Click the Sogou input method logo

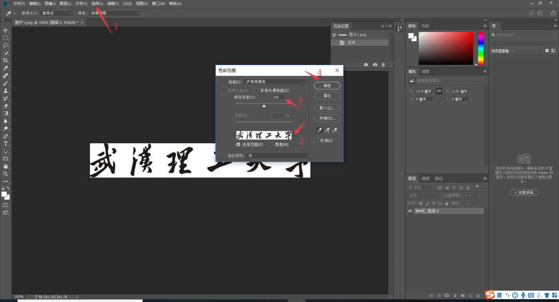click(x=490, y=295)
